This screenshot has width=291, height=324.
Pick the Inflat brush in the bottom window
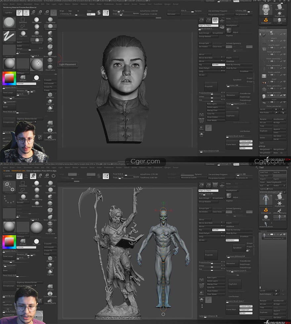(x=50, y=197)
